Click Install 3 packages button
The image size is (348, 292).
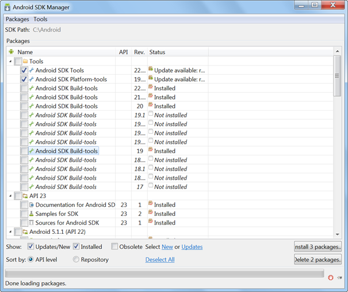coord(318,247)
